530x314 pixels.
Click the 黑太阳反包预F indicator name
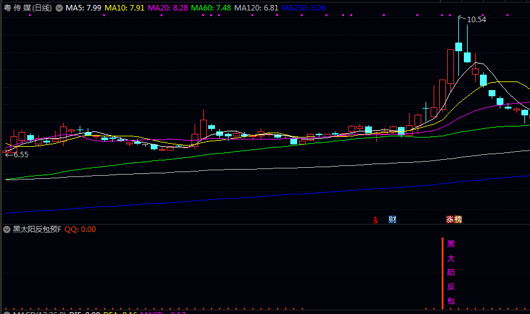point(37,229)
